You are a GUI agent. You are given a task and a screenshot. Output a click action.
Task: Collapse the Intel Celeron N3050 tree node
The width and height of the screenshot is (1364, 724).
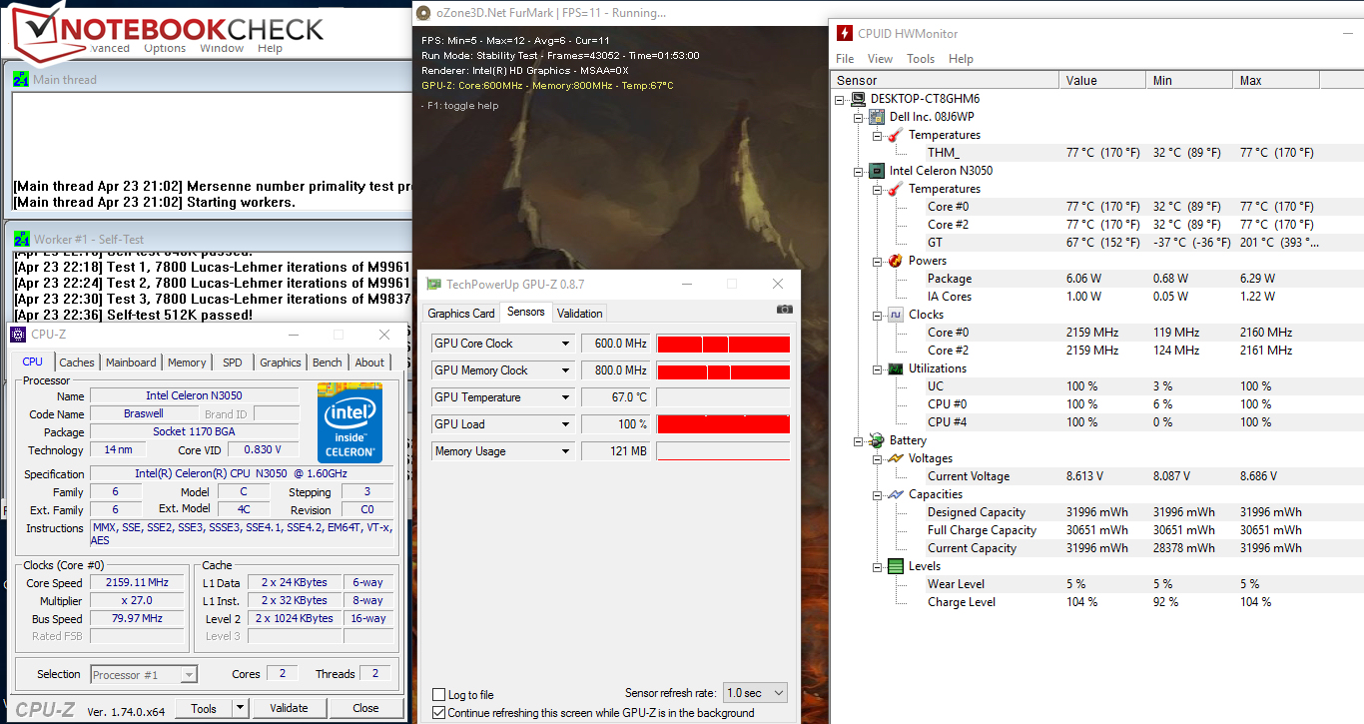859,171
